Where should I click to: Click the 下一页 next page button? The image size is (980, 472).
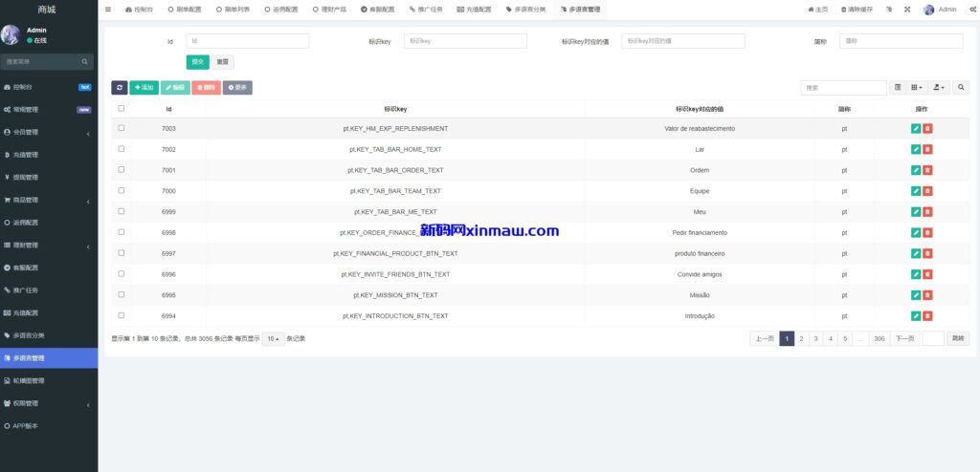[x=905, y=338]
